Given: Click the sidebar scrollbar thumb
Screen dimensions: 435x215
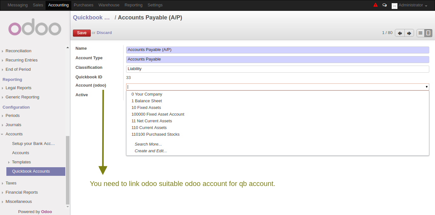Looking at the screenshot, I should pyautogui.click(x=68, y=170).
